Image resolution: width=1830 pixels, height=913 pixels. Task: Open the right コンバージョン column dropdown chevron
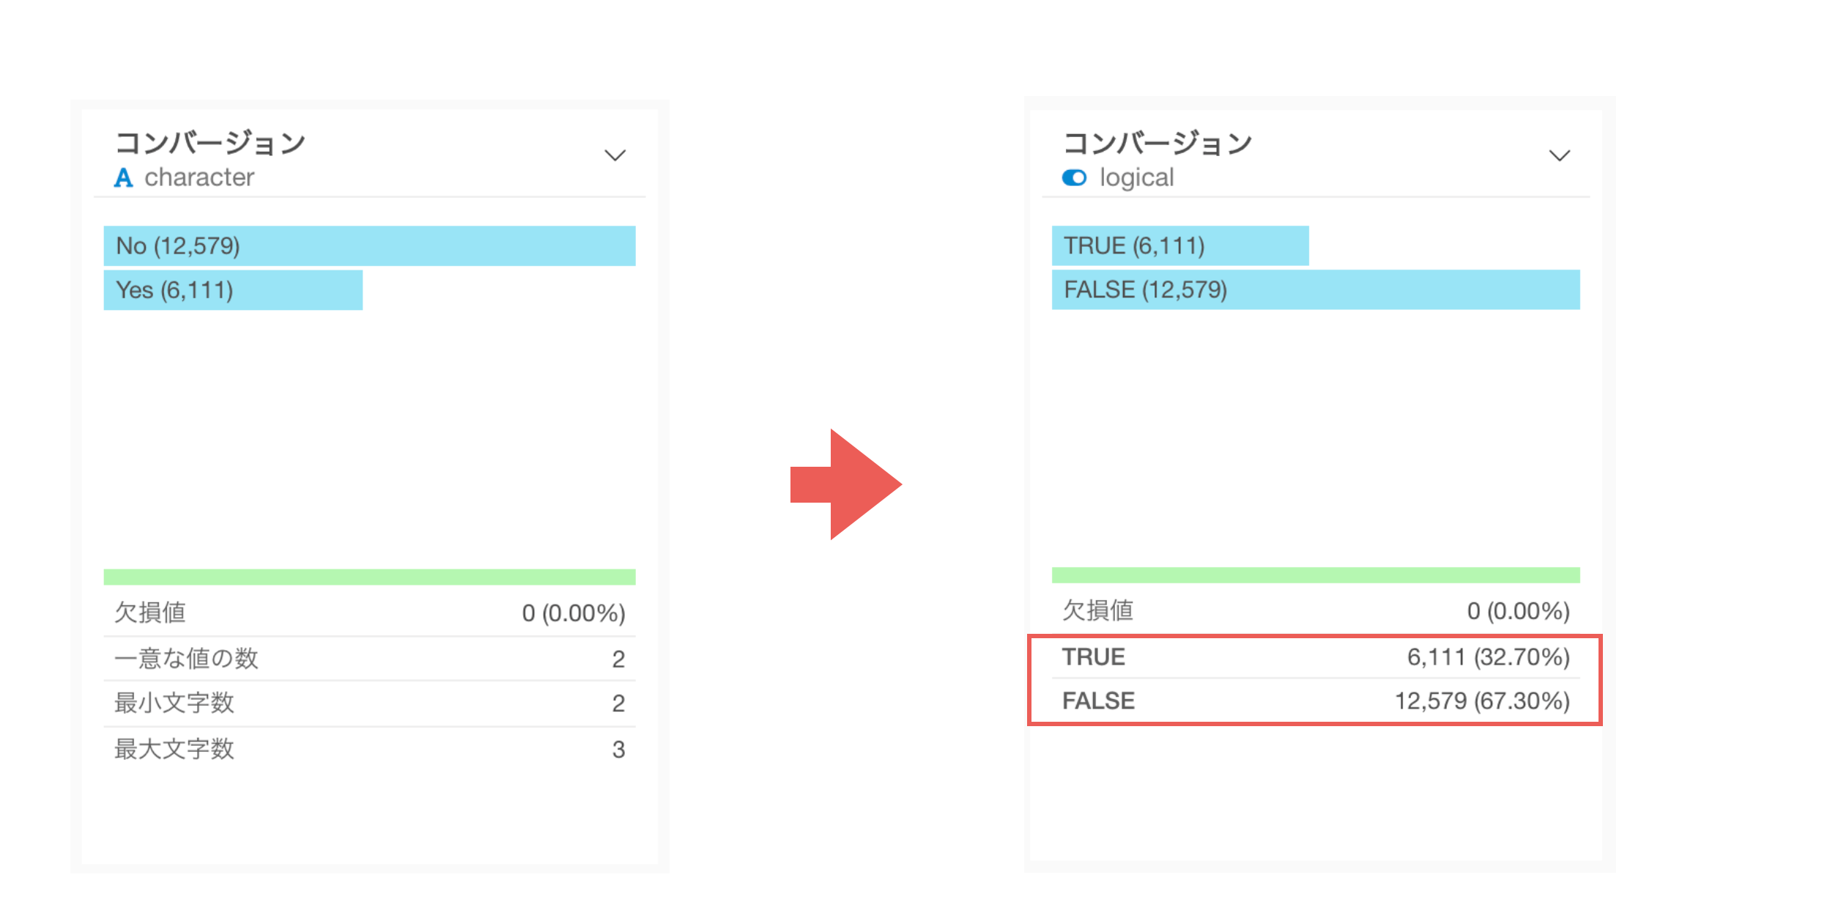tap(1560, 155)
